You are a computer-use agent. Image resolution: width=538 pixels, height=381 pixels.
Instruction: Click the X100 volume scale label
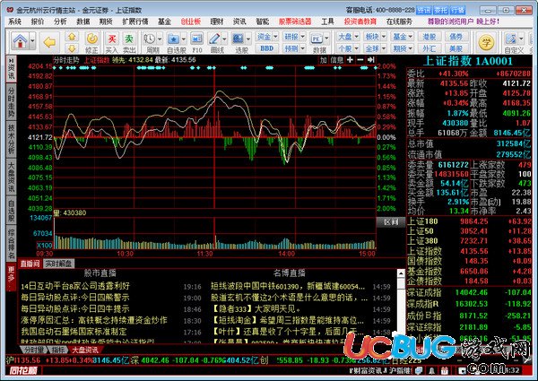[x=44, y=246]
